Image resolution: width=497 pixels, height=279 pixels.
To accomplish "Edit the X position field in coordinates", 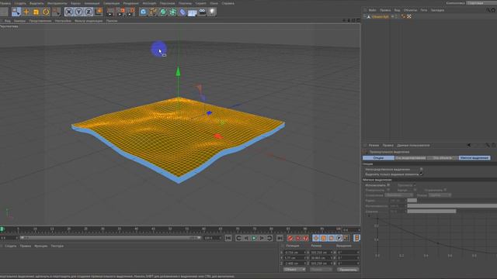I will [295, 253].
